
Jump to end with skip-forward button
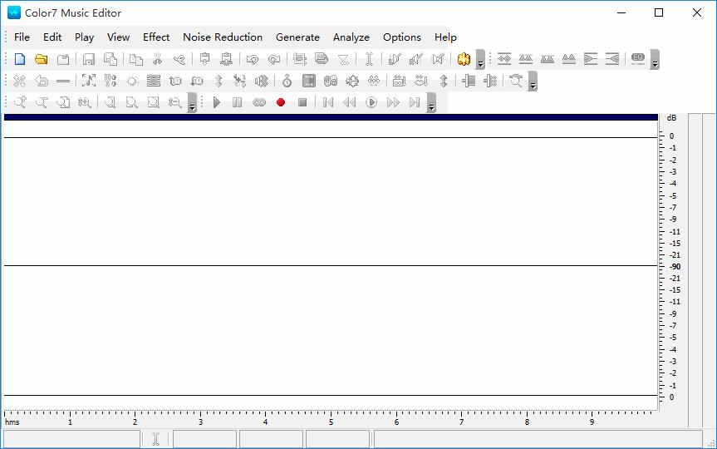click(x=415, y=102)
